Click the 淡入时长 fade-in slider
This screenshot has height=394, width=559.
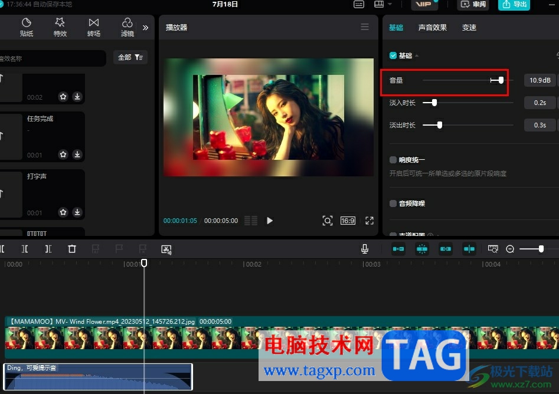[468, 103]
